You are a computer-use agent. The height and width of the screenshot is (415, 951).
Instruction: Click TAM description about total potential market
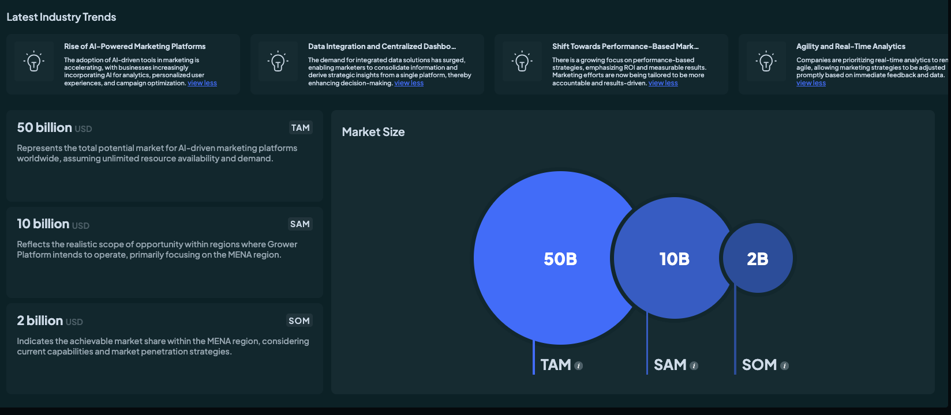tap(157, 153)
